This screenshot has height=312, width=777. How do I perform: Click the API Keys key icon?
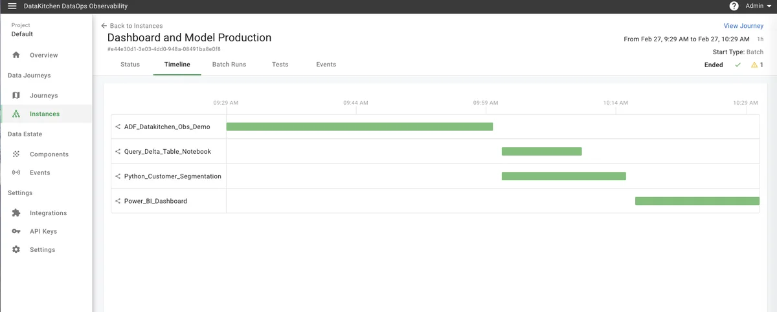[16, 231]
